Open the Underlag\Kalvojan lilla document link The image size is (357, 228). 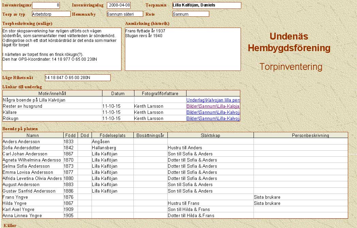[x=213, y=100]
